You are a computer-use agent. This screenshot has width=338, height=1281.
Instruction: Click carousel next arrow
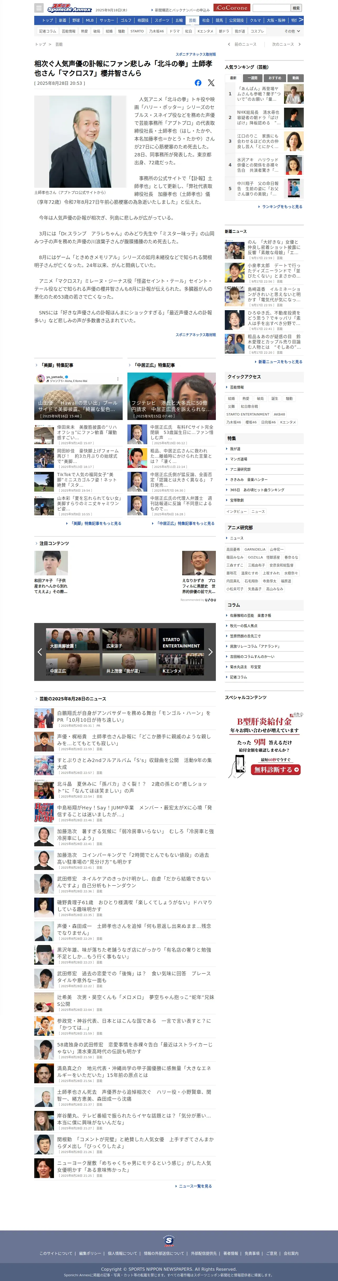[x=210, y=651]
